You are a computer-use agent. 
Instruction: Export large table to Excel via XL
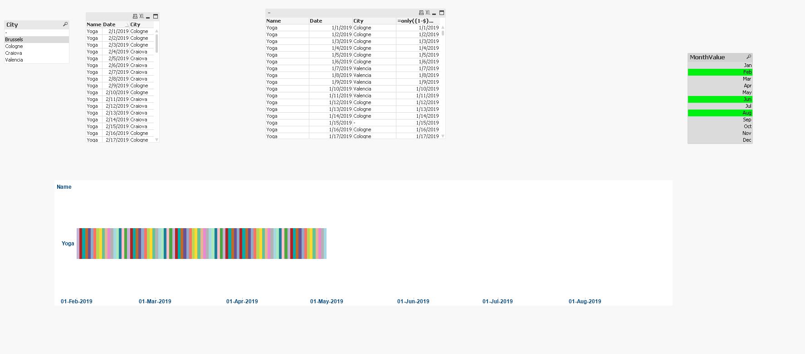pyautogui.click(x=428, y=13)
